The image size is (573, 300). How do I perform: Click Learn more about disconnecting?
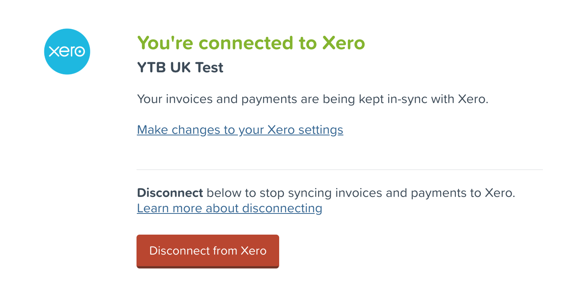coord(229,208)
